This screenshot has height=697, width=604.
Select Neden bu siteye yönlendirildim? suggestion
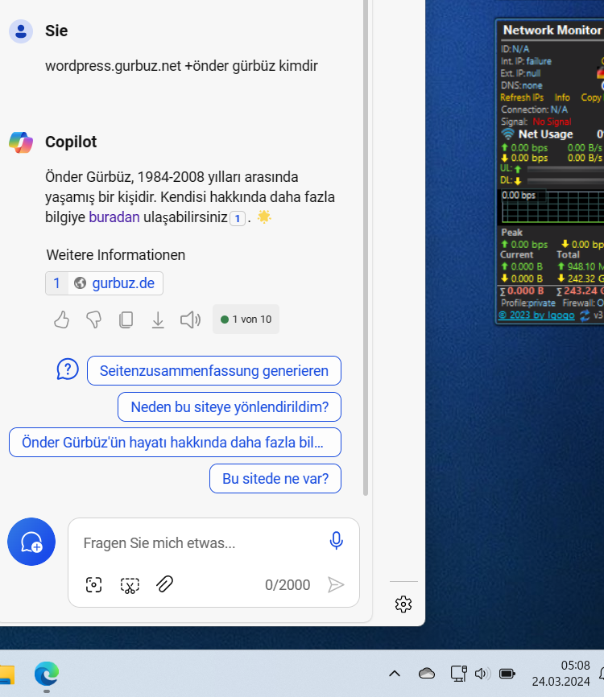click(230, 406)
